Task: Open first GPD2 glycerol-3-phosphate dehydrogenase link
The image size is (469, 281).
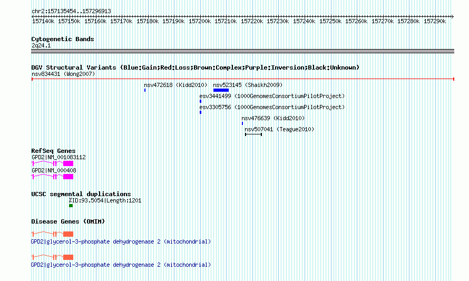Action: pos(121,241)
